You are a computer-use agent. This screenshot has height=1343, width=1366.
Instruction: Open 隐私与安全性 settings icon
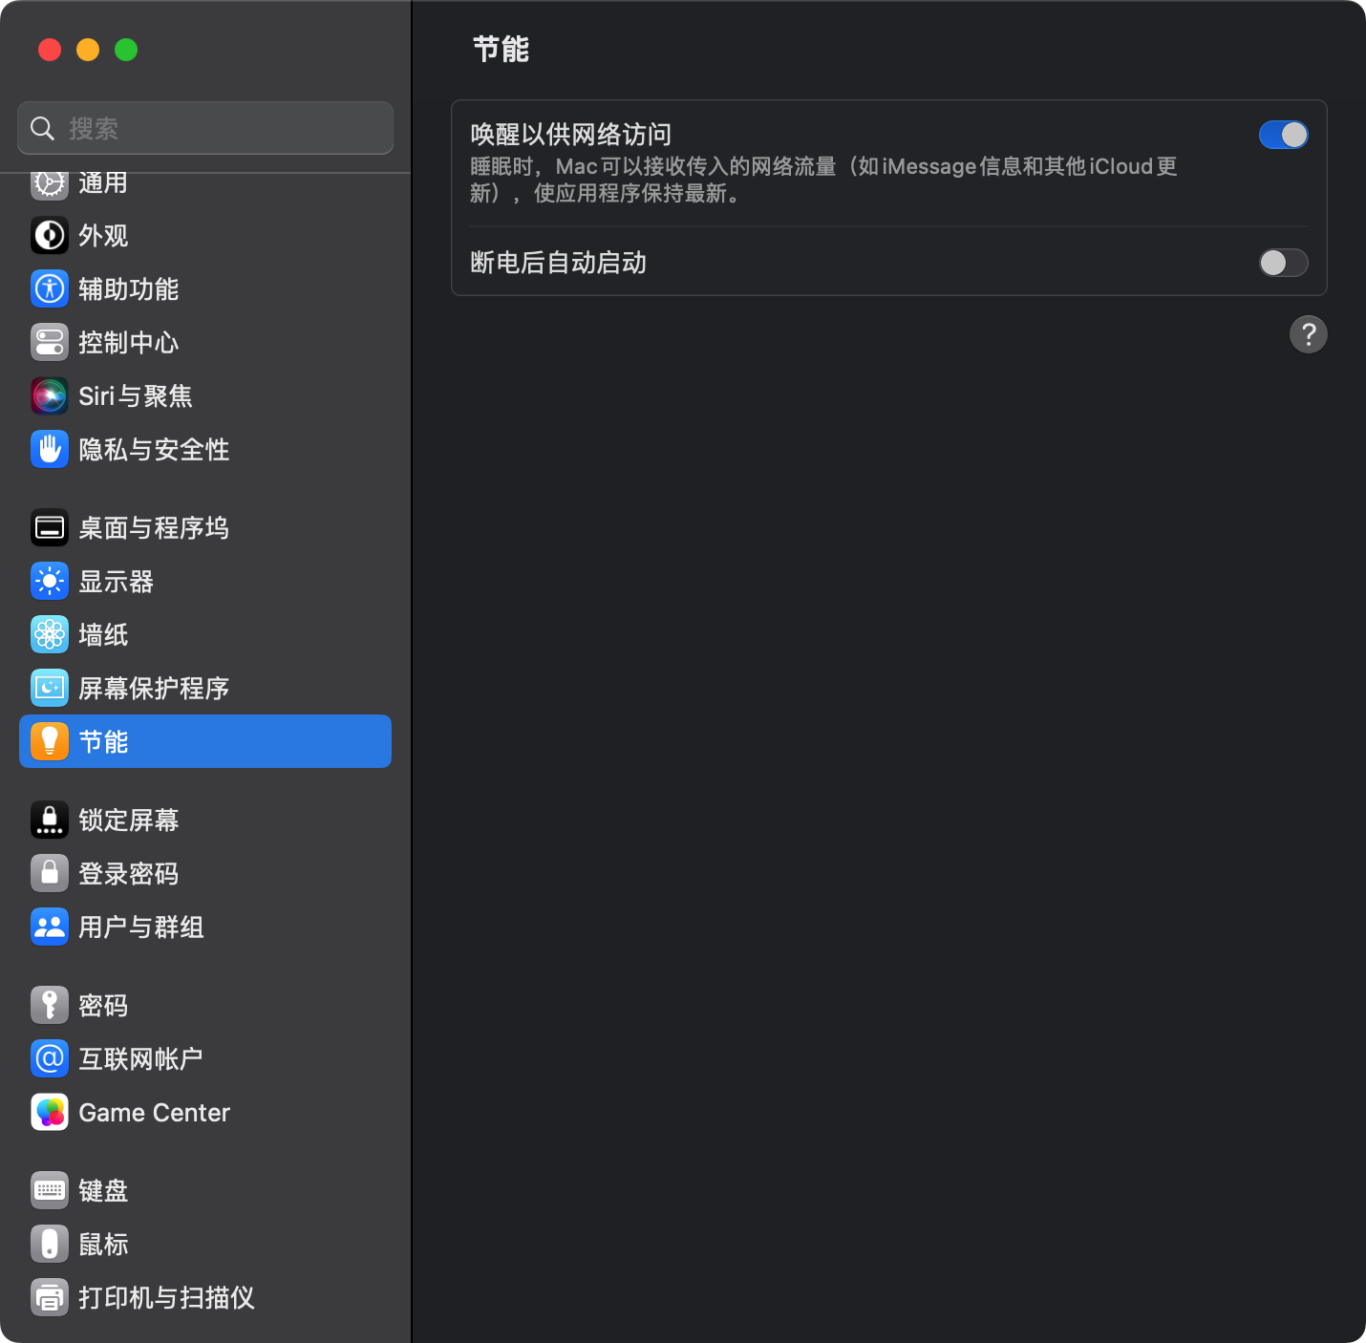50,449
